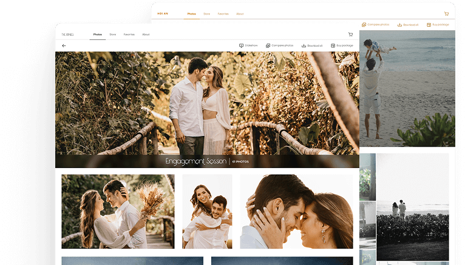Open the forehead-touching couple close-up photo
This screenshot has height=265, width=465.
click(x=297, y=212)
